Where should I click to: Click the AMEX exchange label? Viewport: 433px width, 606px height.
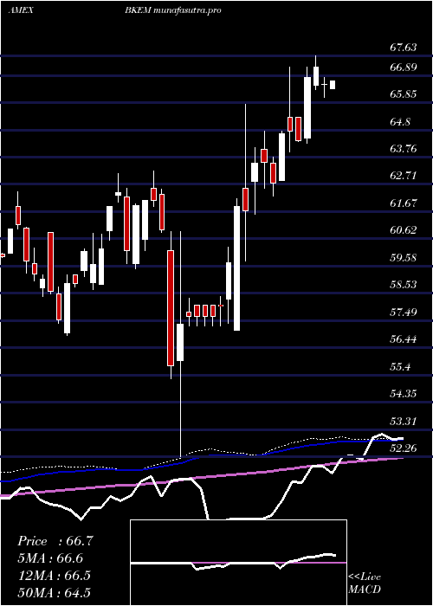(x=21, y=10)
